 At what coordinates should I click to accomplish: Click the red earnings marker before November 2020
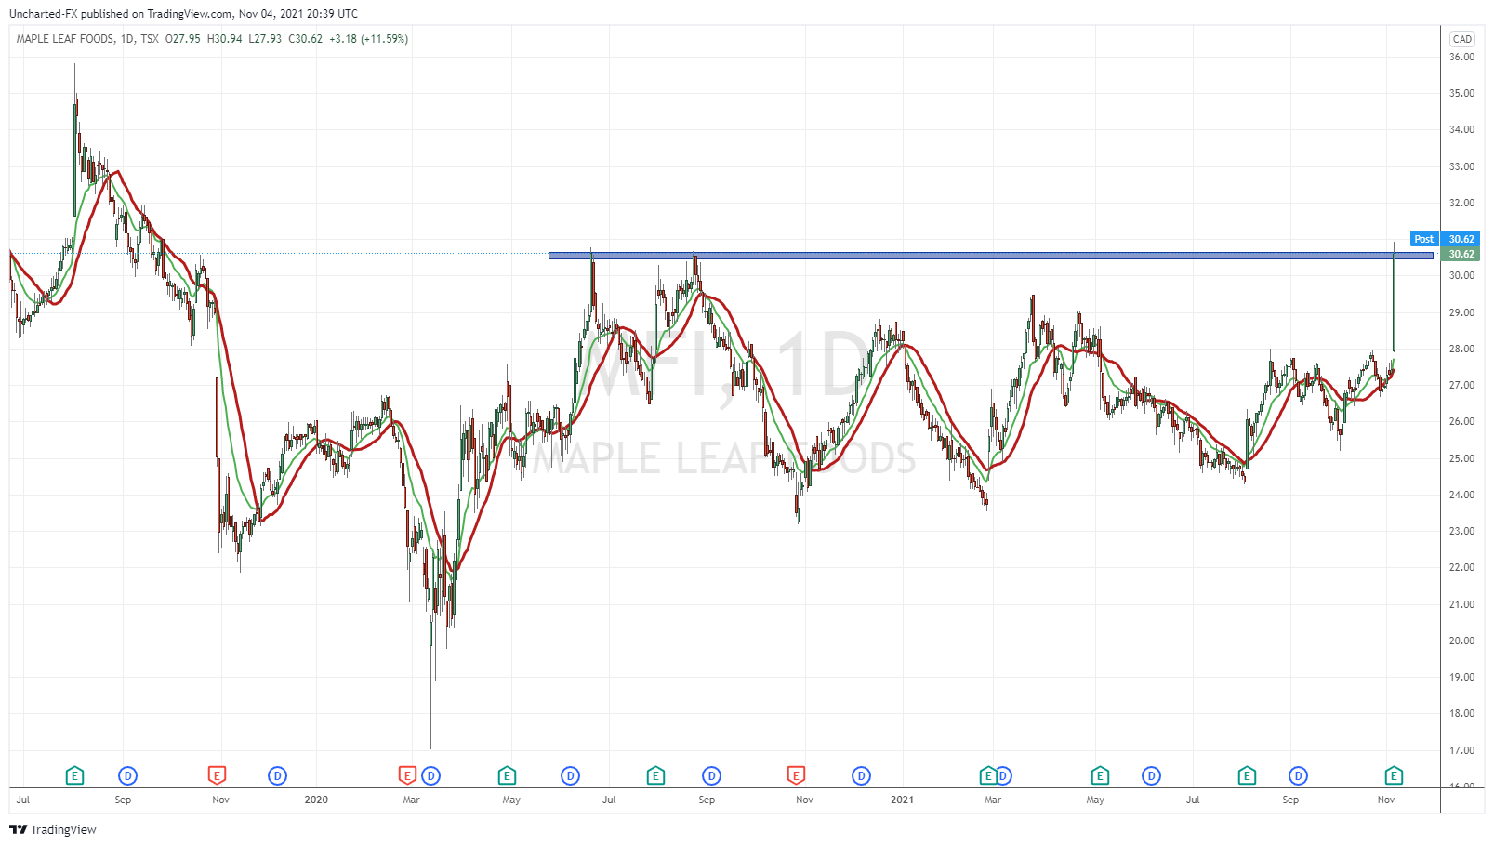click(x=796, y=775)
